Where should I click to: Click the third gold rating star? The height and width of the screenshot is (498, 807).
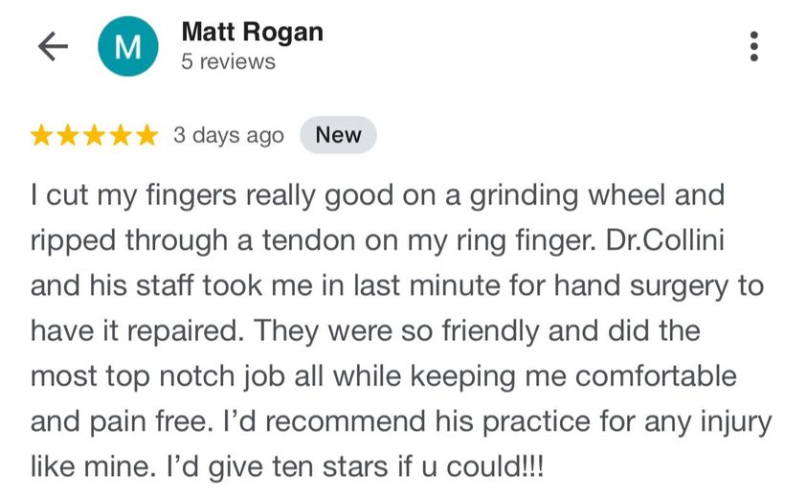[x=94, y=135]
